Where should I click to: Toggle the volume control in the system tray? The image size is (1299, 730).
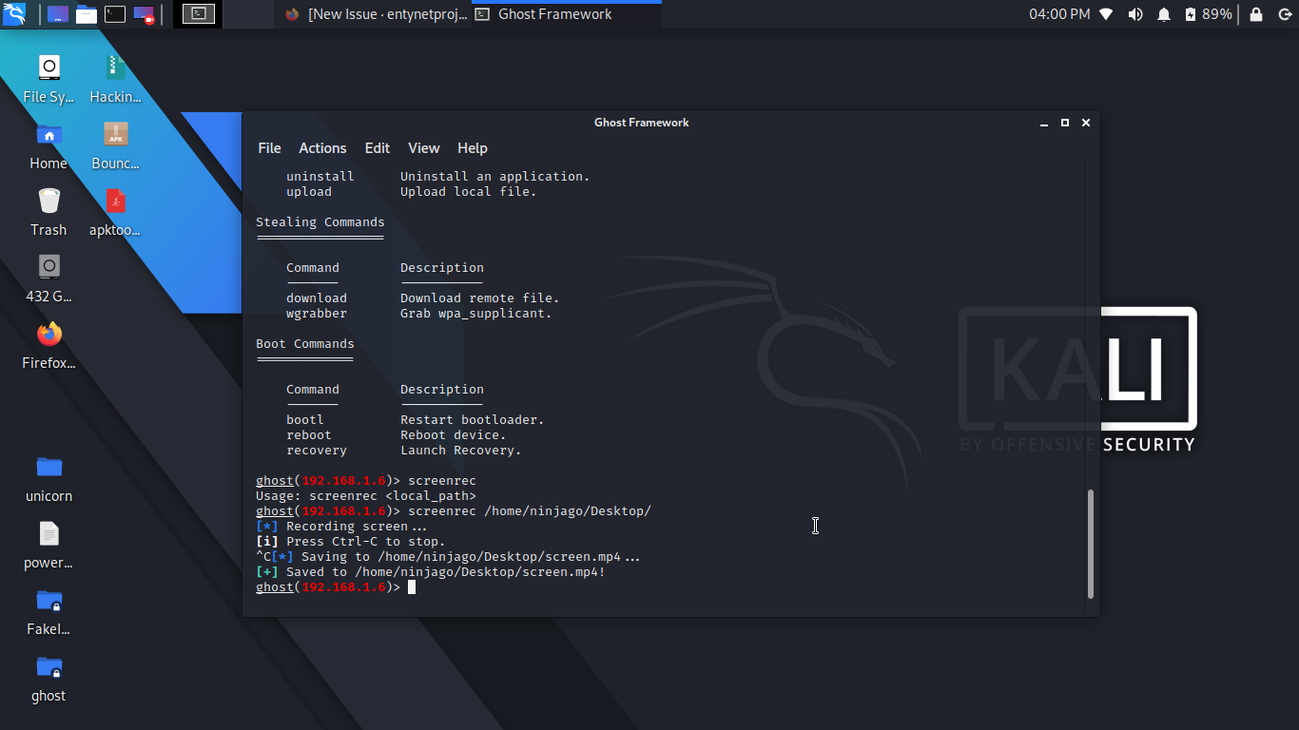1135,13
